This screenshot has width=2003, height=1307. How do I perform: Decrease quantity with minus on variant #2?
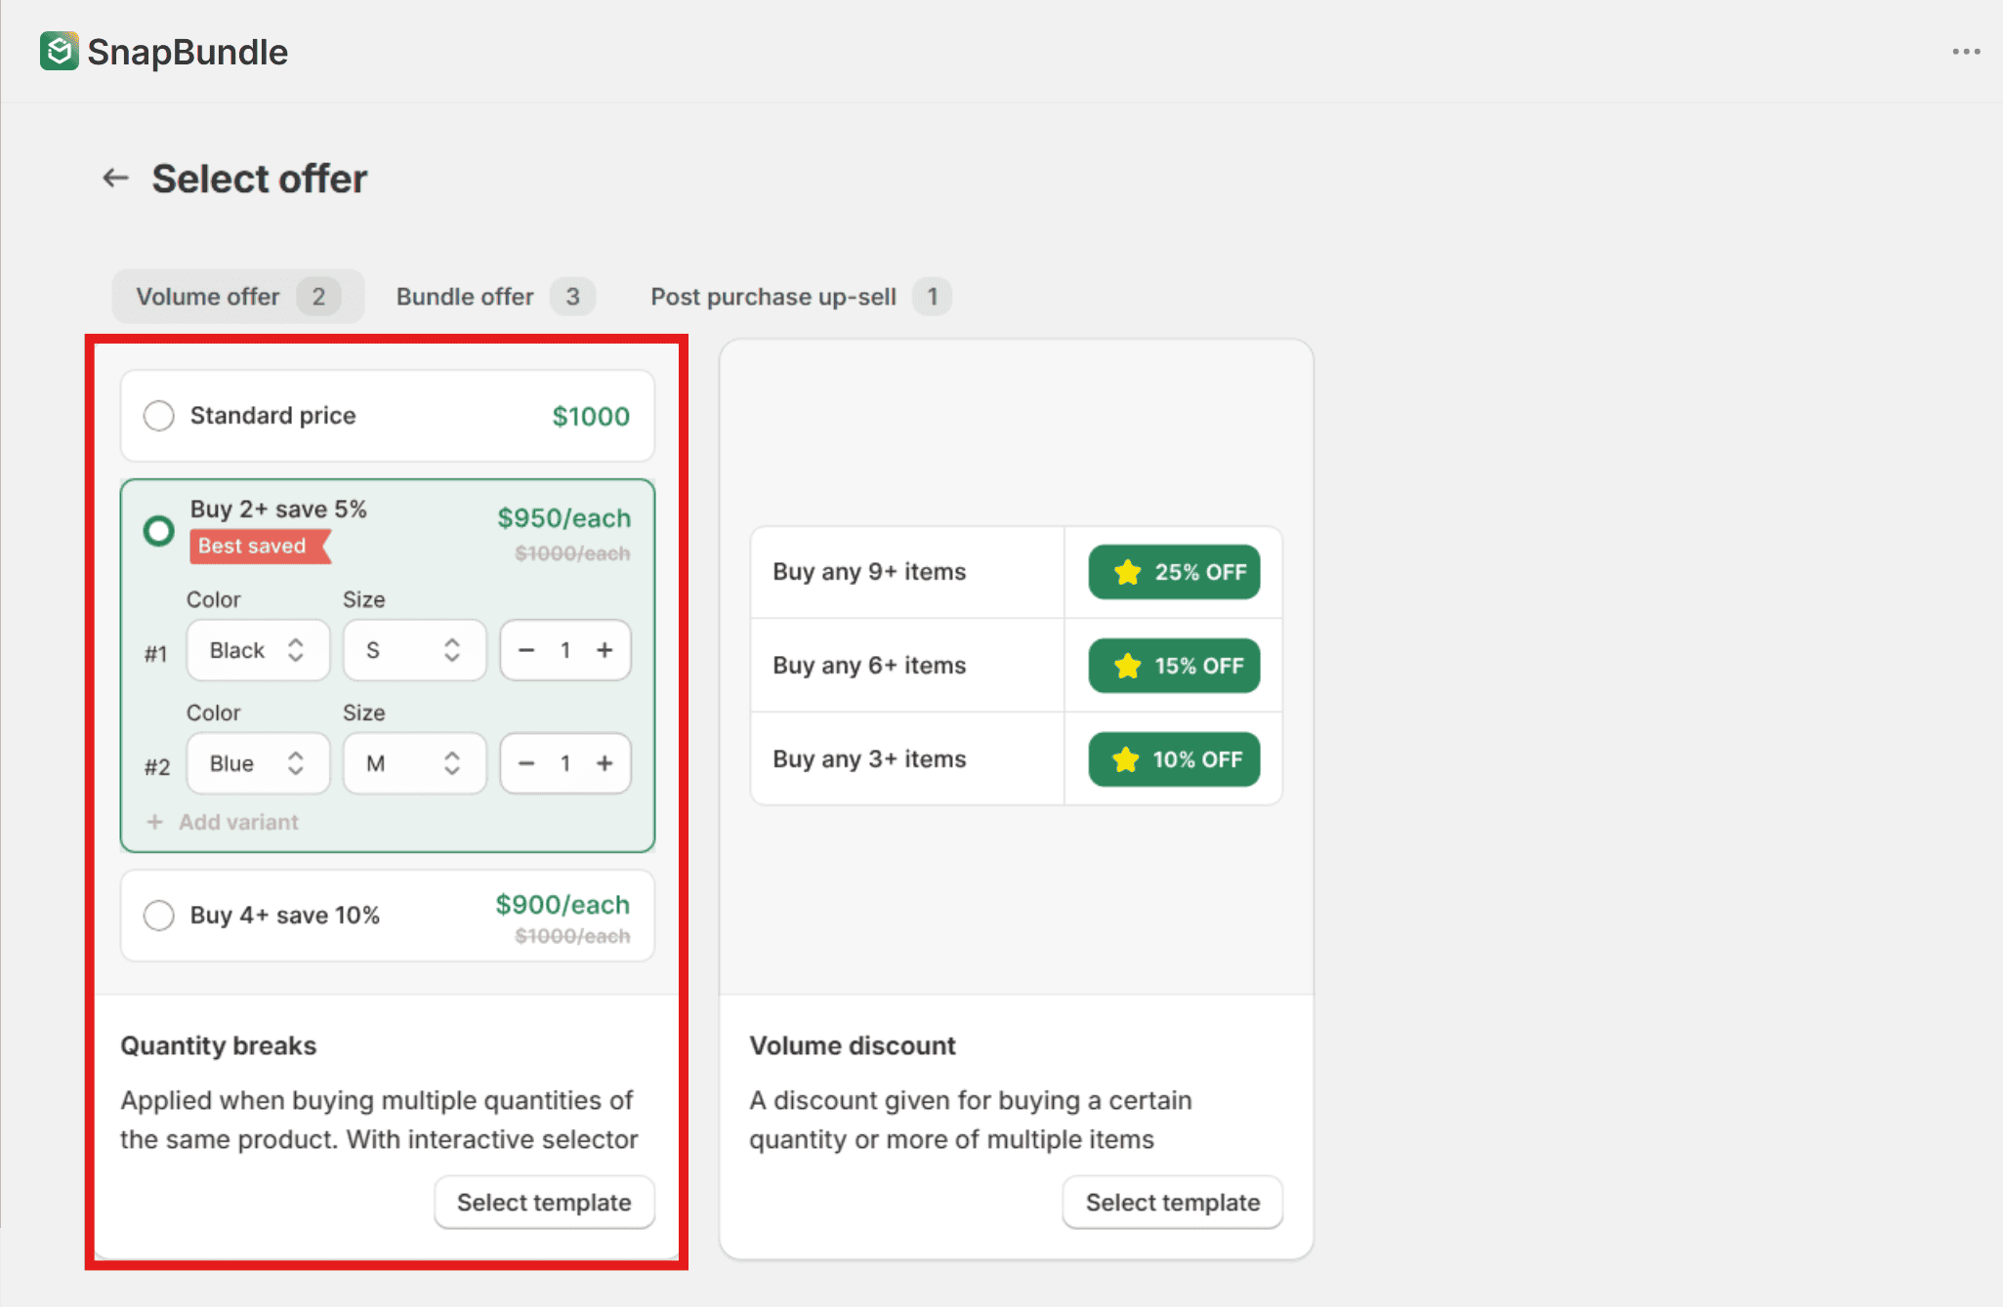click(x=526, y=763)
